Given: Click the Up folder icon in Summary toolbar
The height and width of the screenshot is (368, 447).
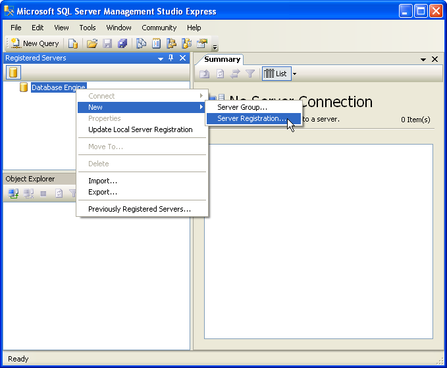Looking at the screenshot, I should tap(204, 74).
